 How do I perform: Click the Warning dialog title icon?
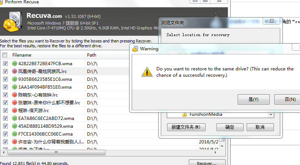click(x=135, y=49)
